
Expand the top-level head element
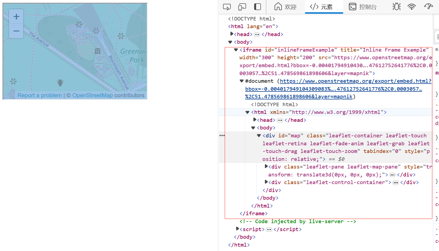232,34
